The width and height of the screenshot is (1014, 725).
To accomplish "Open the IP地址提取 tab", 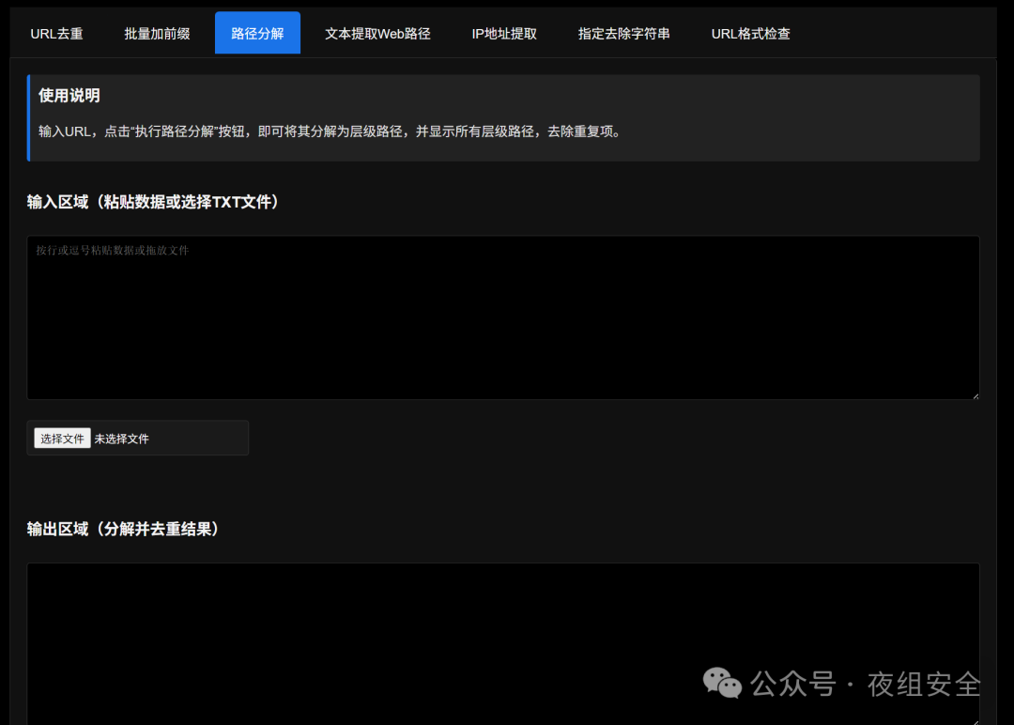I will (x=504, y=32).
